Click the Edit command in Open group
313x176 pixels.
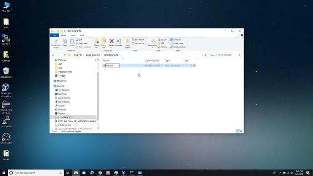(161, 44)
